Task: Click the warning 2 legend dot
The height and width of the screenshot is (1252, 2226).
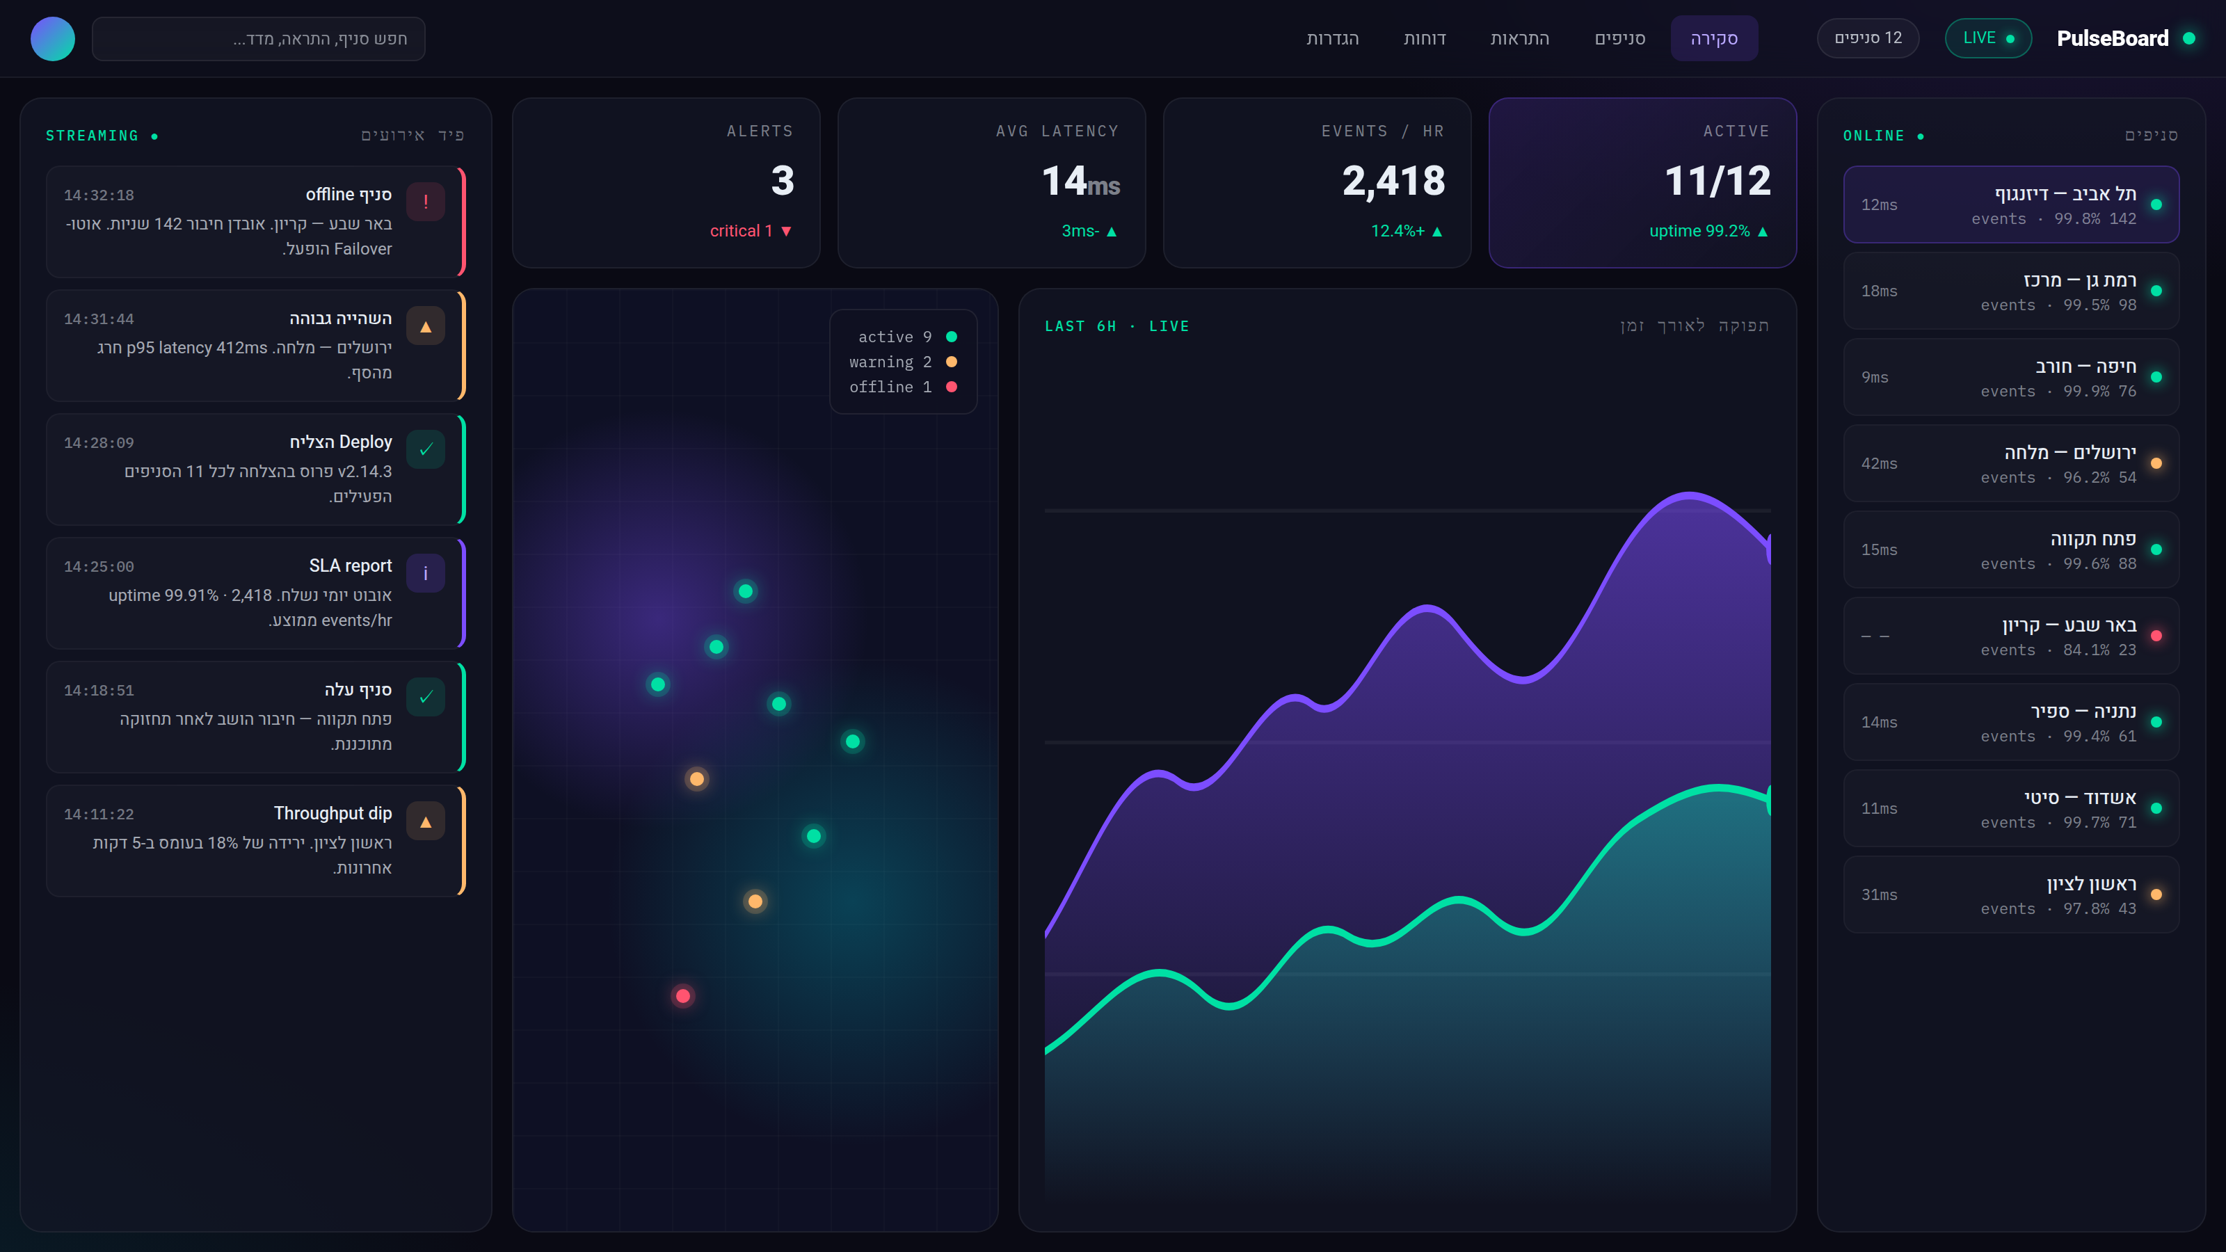Action: pyautogui.click(x=952, y=362)
